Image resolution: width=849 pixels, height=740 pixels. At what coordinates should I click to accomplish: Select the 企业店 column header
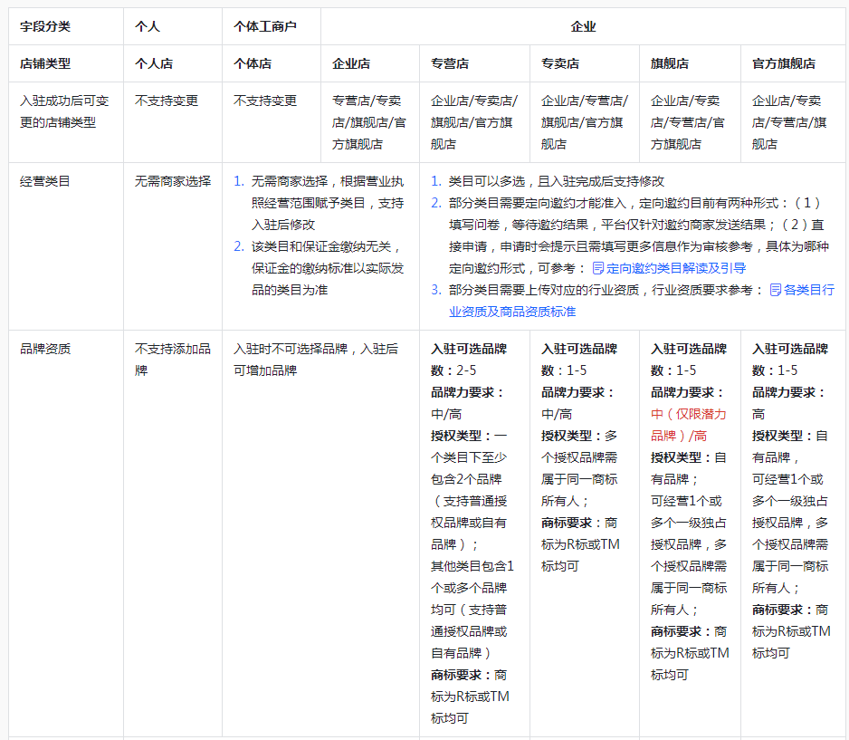click(x=353, y=63)
